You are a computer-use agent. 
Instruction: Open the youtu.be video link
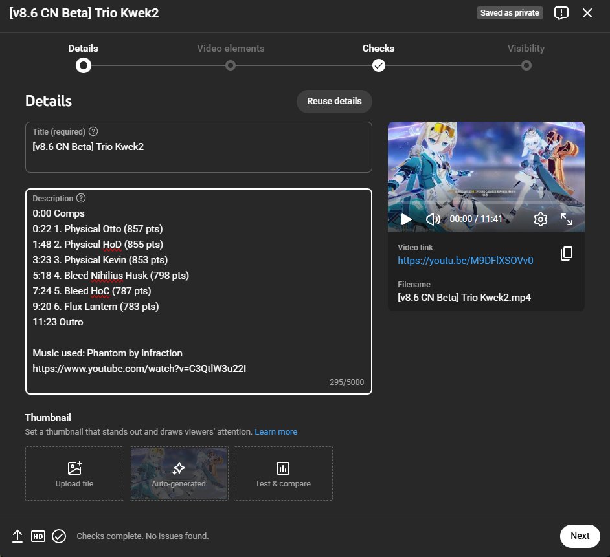tap(466, 261)
